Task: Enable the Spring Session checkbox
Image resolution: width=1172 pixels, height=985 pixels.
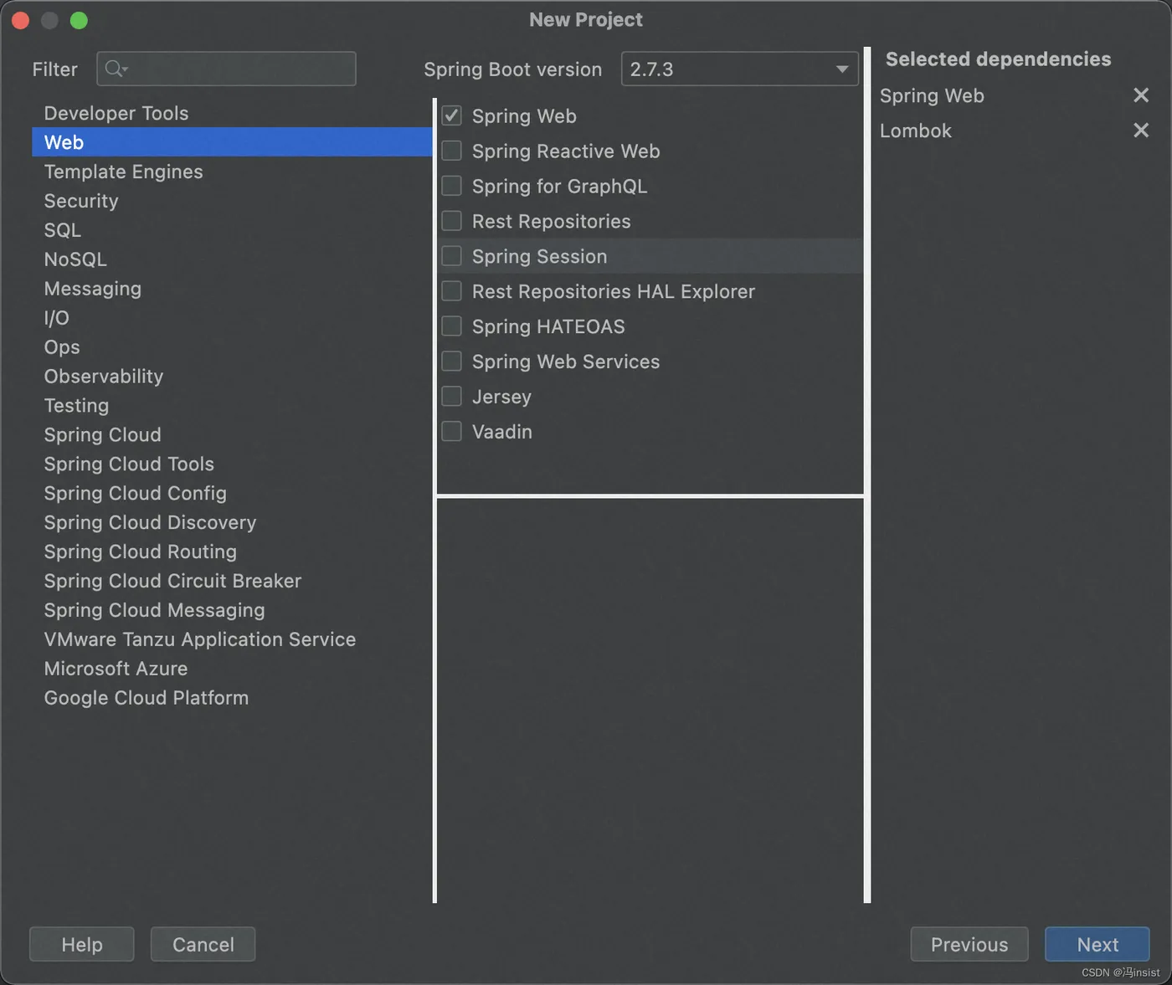Action: click(x=451, y=256)
